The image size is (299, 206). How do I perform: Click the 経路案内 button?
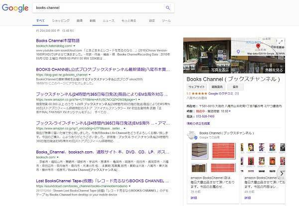coord(217,87)
